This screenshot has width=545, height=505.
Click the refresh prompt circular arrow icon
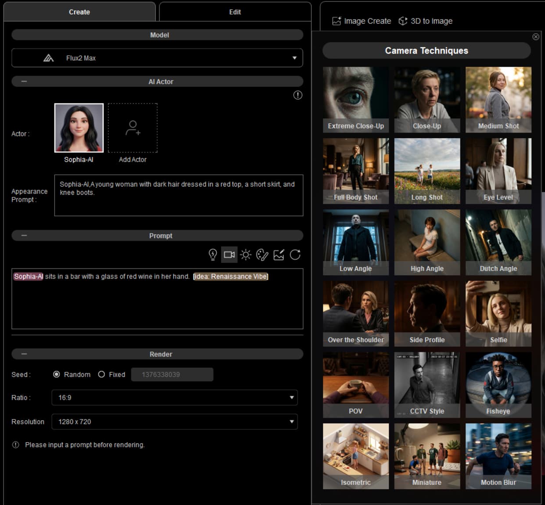[x=295, y=255]
